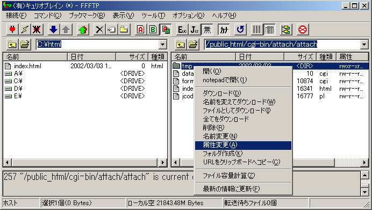Choose 名前を変えてダウンロード(W) entry
This screenshot has height=210, width=372.
pyautogui.click(x=243, y=102)
